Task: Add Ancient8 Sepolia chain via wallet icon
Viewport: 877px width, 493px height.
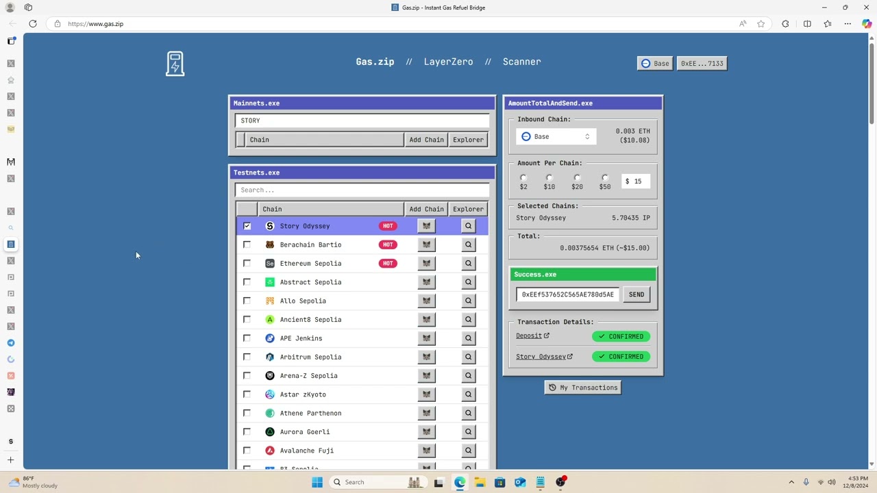Action: (x=426, y=320)
